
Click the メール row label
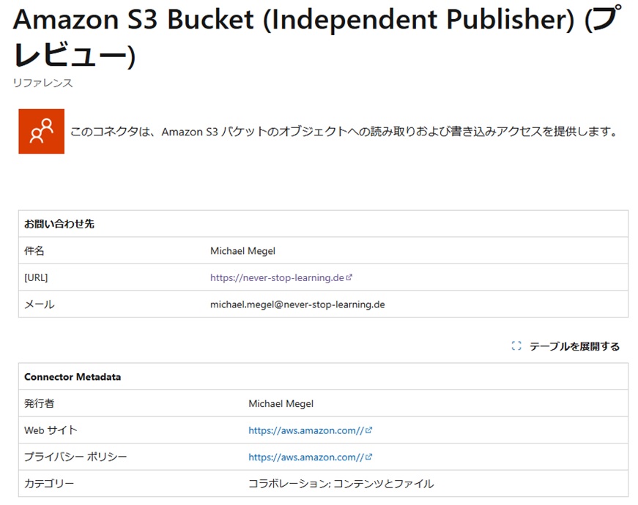click(39, 304)
